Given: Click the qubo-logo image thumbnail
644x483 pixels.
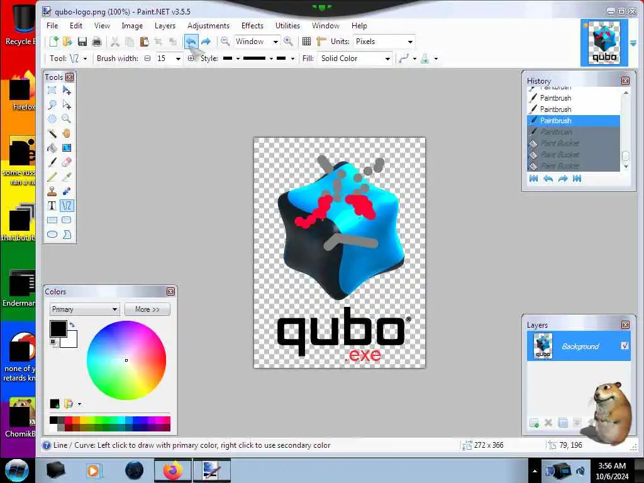Looking at the screenshot, I should [x=604, y=42].
